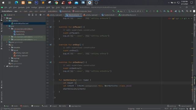
Task: Click the Make Project hammer icon
Action: 113,11
